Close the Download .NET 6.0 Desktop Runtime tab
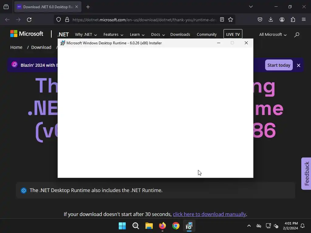The height and width of the screenshot is (233, 311). pos(77,7)
